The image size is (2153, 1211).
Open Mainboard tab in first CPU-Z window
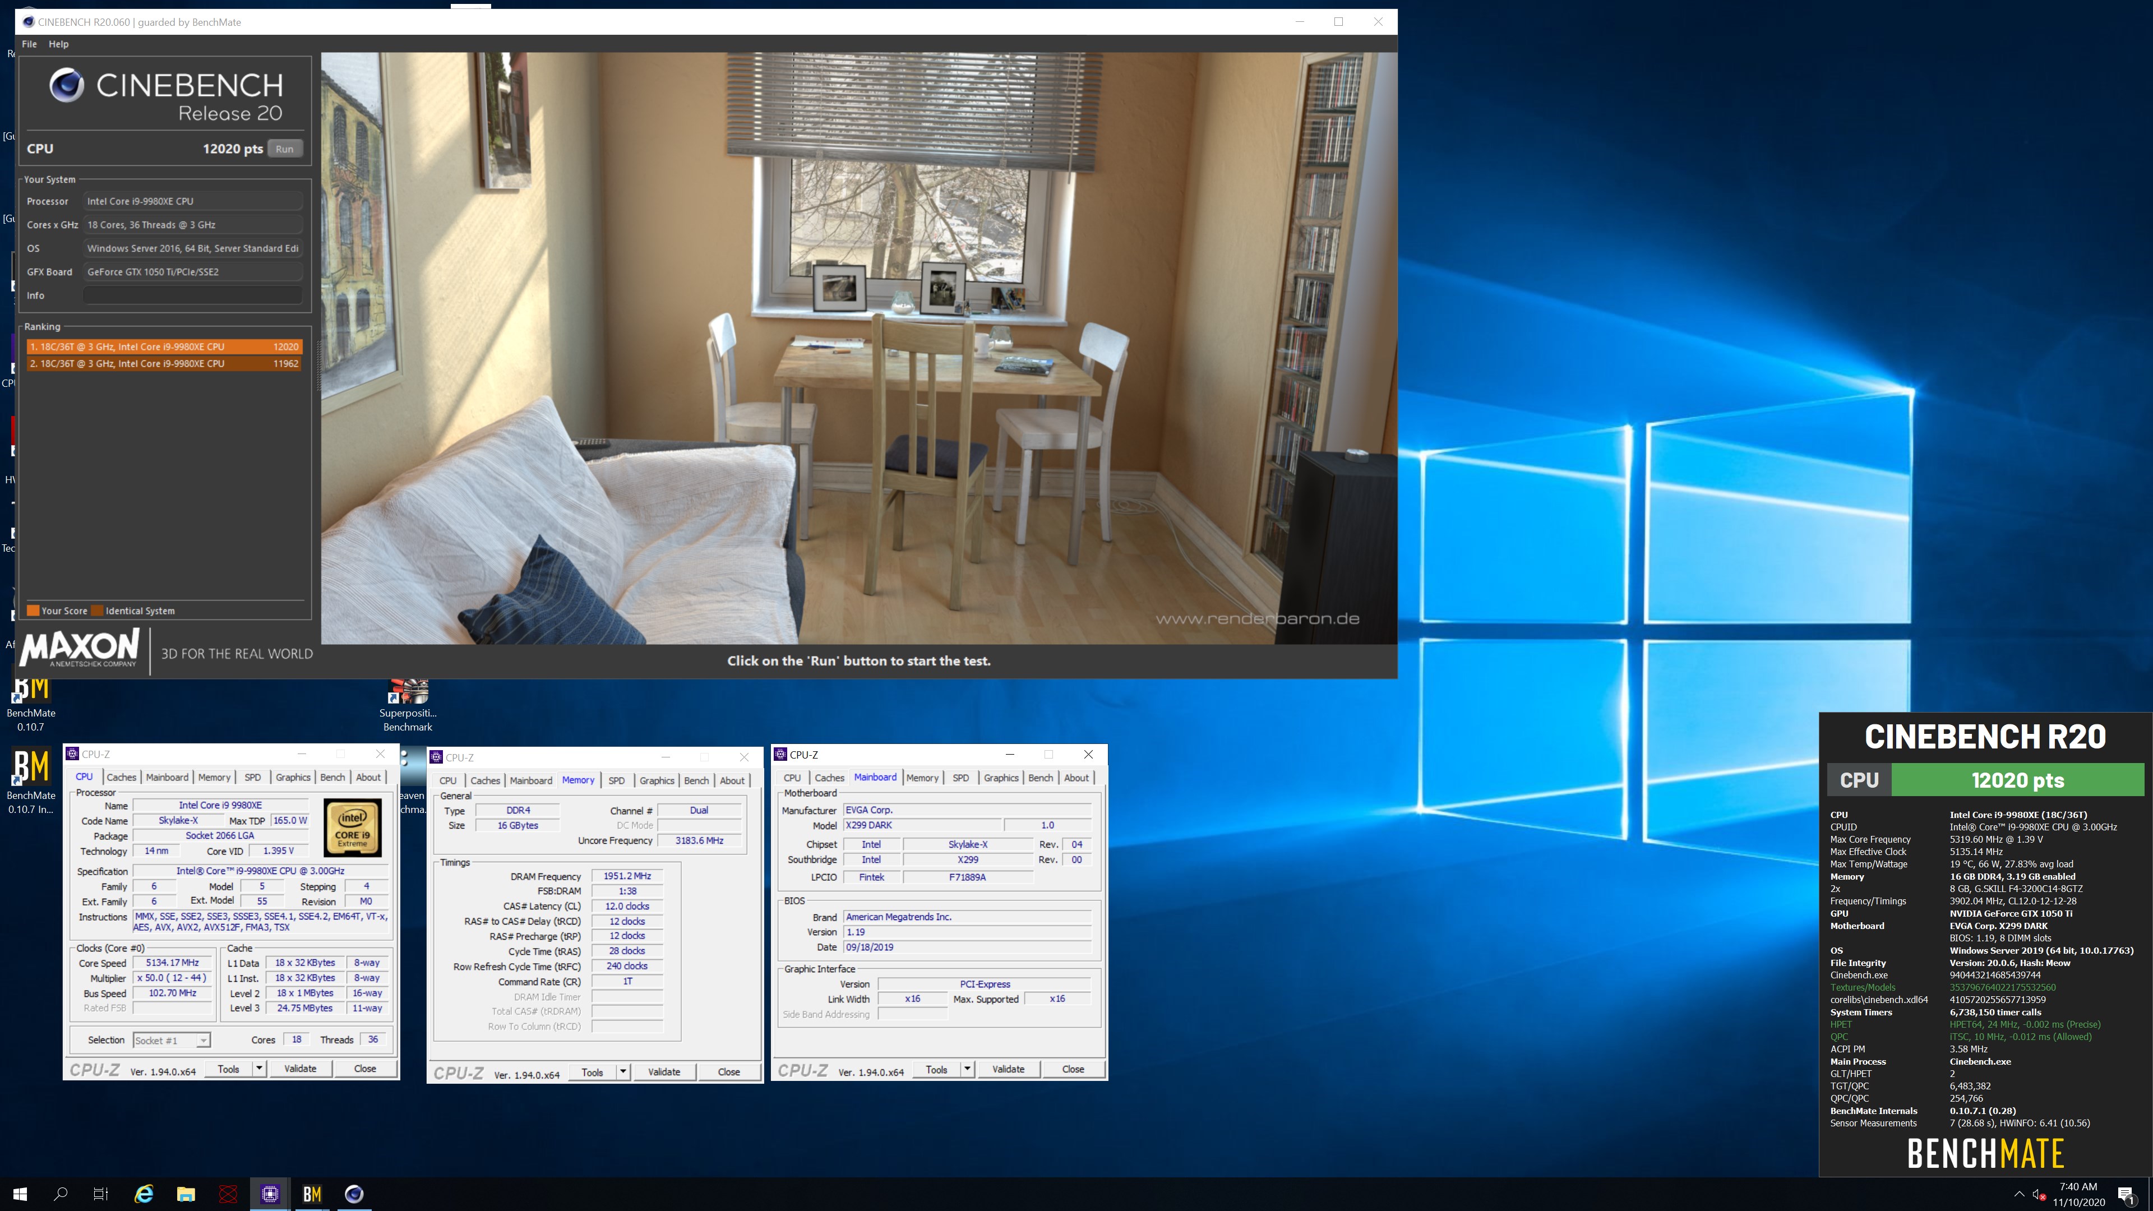[167, 777]
